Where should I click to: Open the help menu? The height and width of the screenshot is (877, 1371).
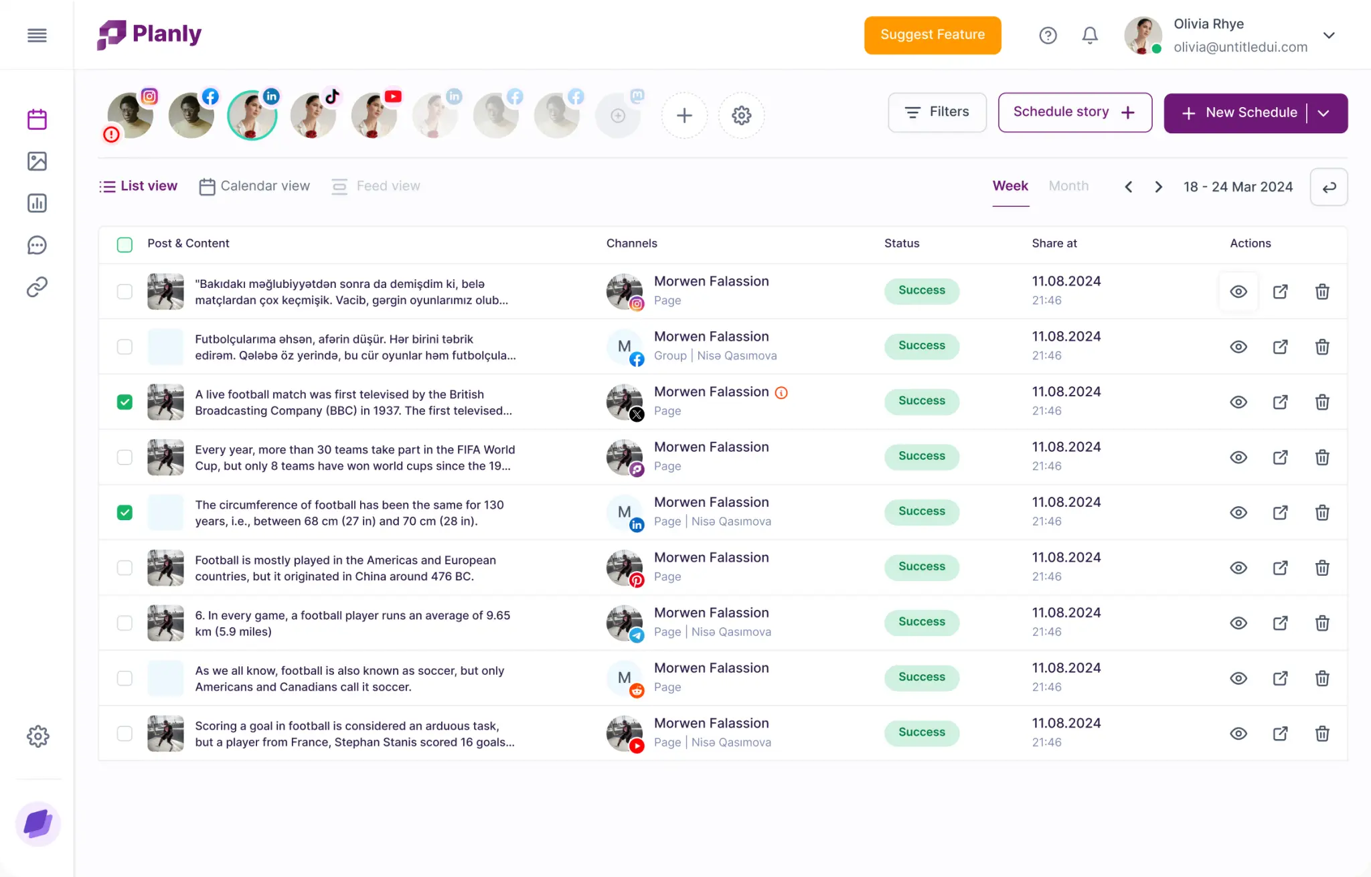pyautogui.click(x=1048, y=35)
